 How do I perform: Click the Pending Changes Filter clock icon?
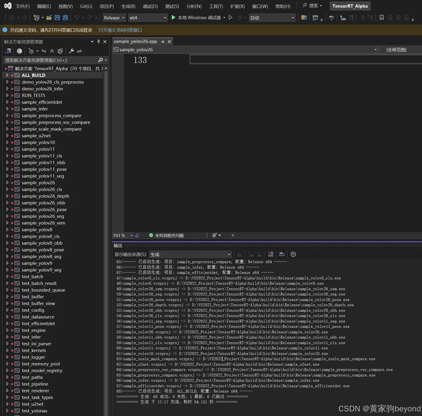tap(31, 51)
